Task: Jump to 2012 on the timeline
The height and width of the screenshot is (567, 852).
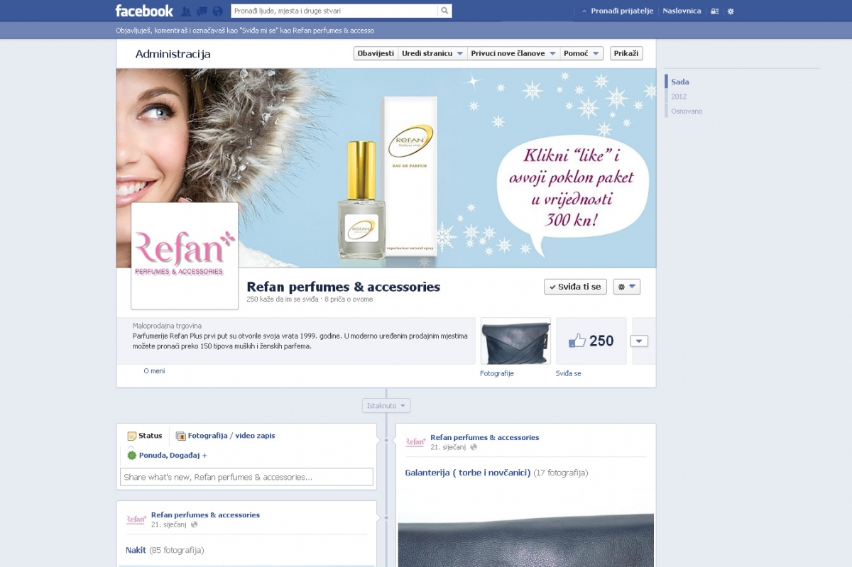Action: pos(679,97)
